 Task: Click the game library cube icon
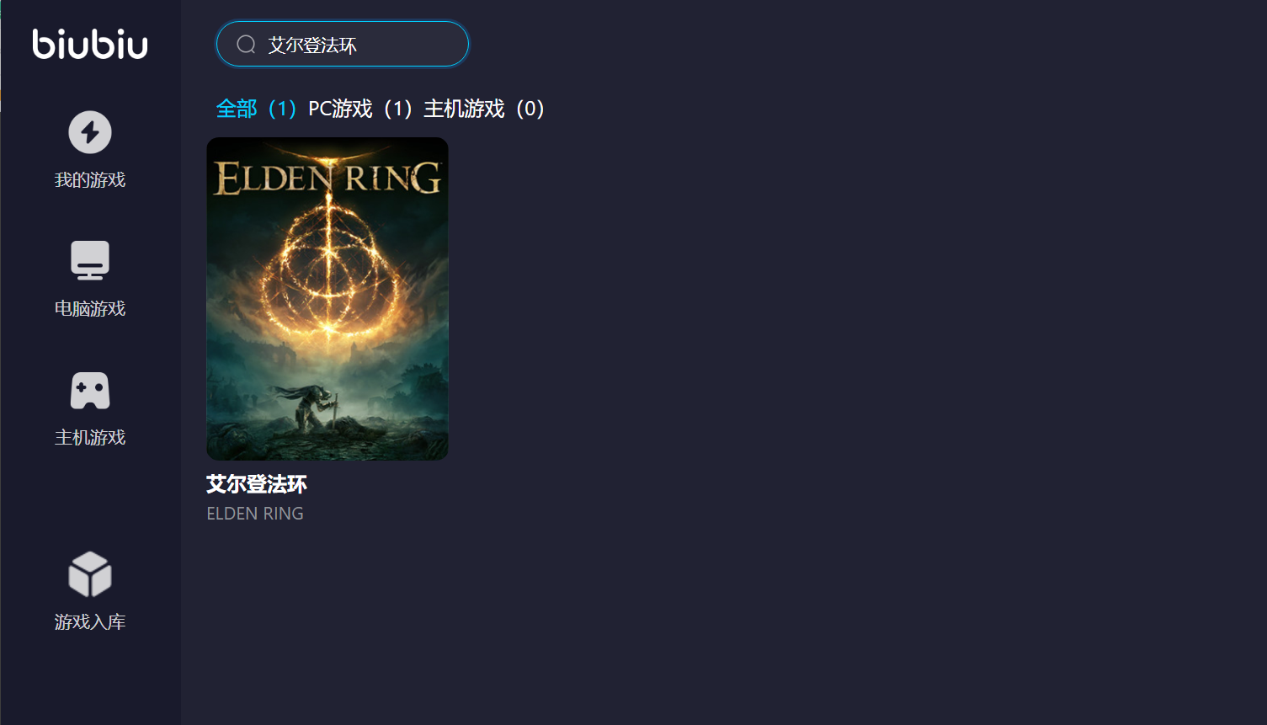[90, 574]
